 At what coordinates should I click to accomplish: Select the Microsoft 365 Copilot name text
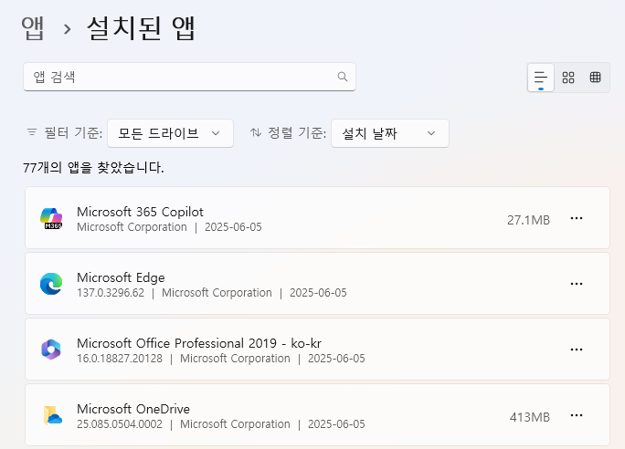click(x=140, y=212)
